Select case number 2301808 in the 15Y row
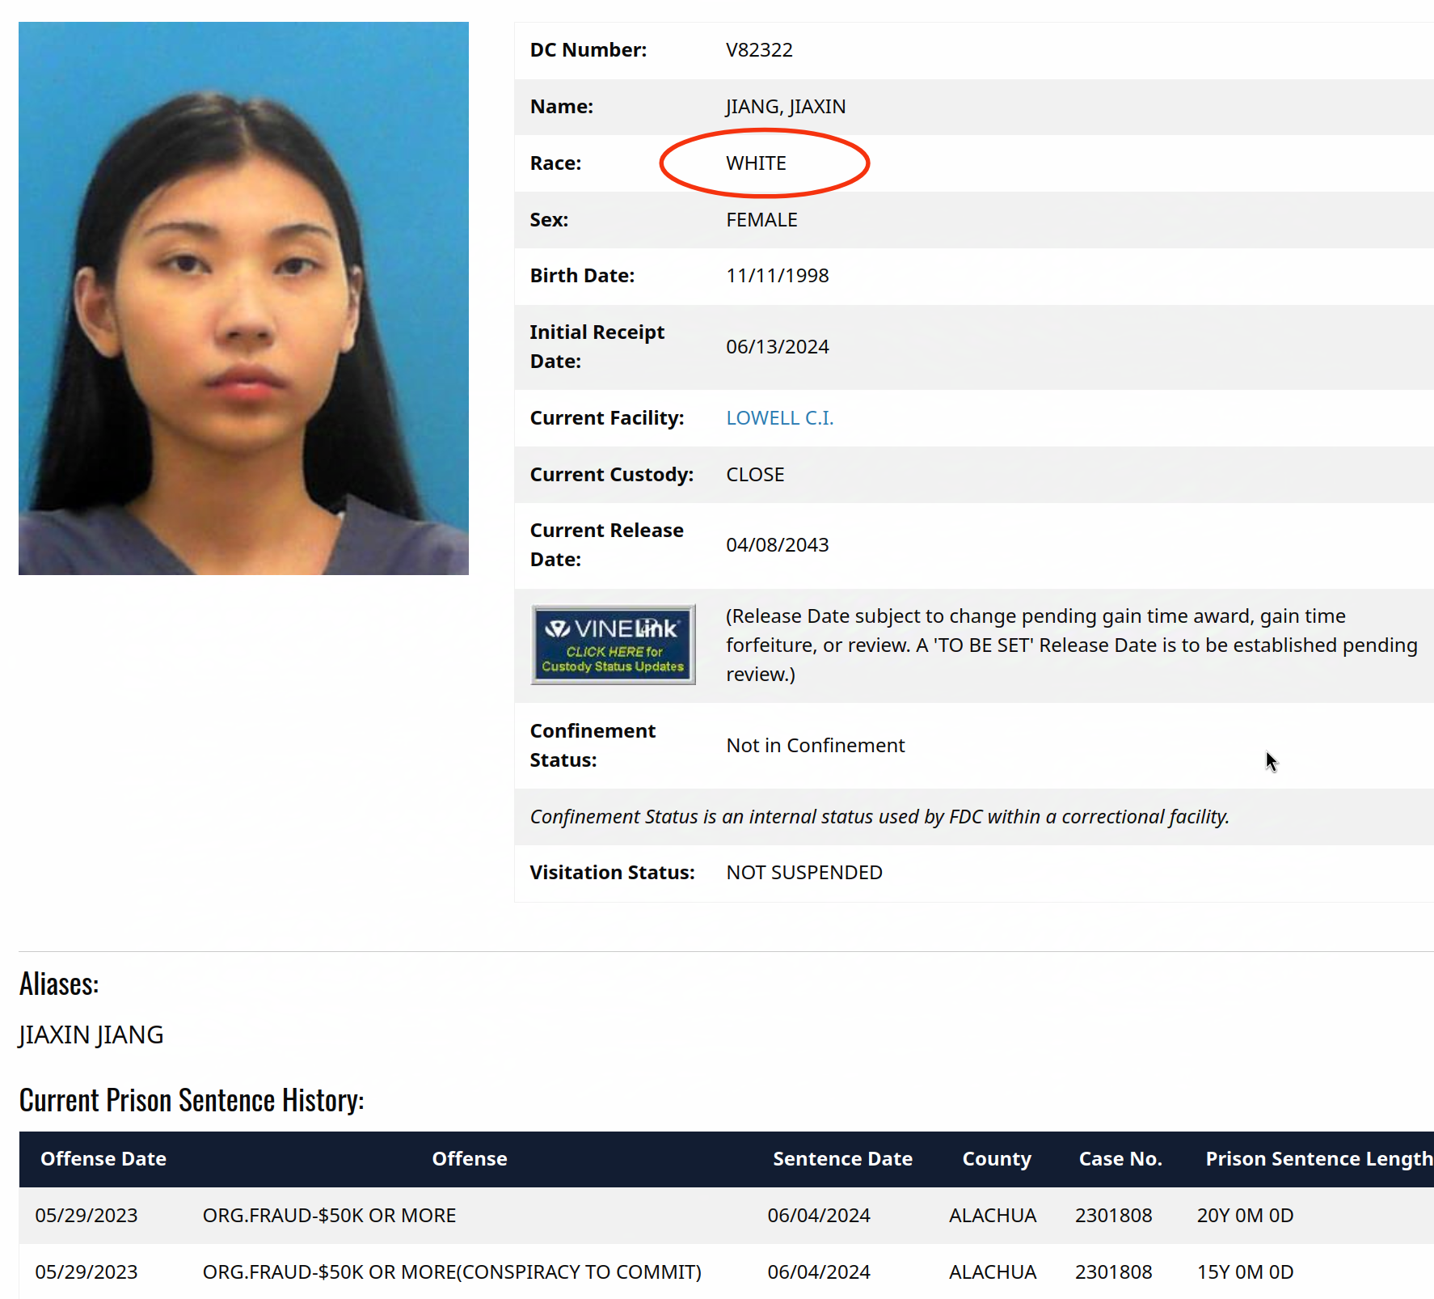The height and width of the screenshot is (1299, 1434). point(1113,1272)
